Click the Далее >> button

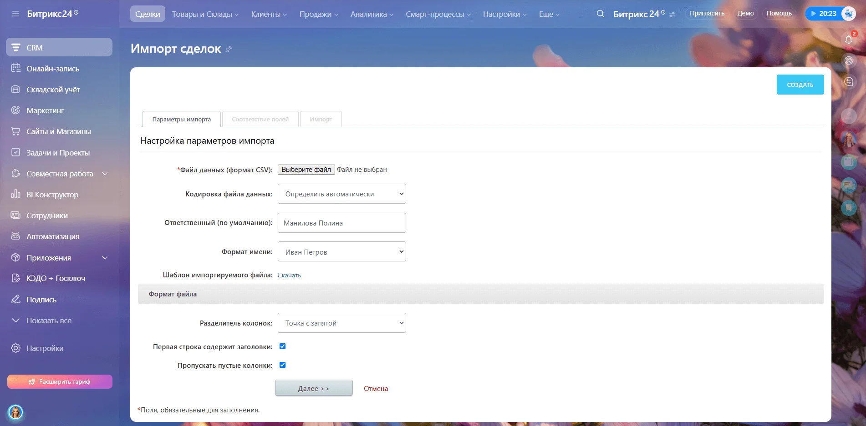click(x=314, y=388)
